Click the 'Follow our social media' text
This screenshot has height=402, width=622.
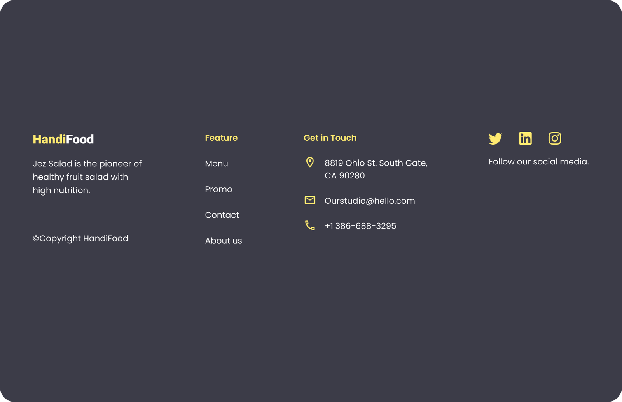[538, 162]
